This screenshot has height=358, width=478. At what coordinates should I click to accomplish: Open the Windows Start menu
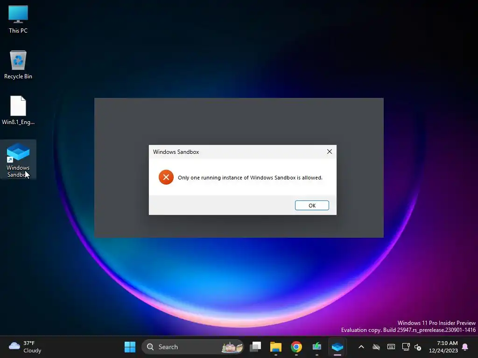pyautogui.click(x=130, y=347)
